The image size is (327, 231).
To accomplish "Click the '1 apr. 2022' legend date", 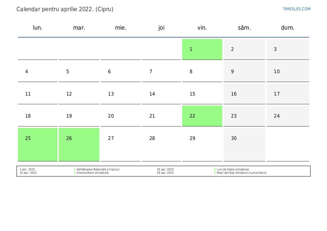I will 27,169.
